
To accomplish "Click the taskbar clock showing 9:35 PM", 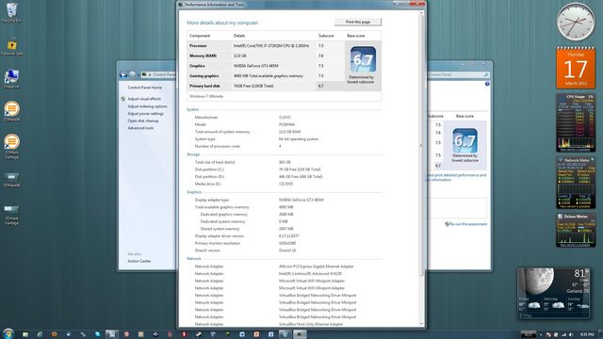I will pyautogui.click(x=587, y=335).
